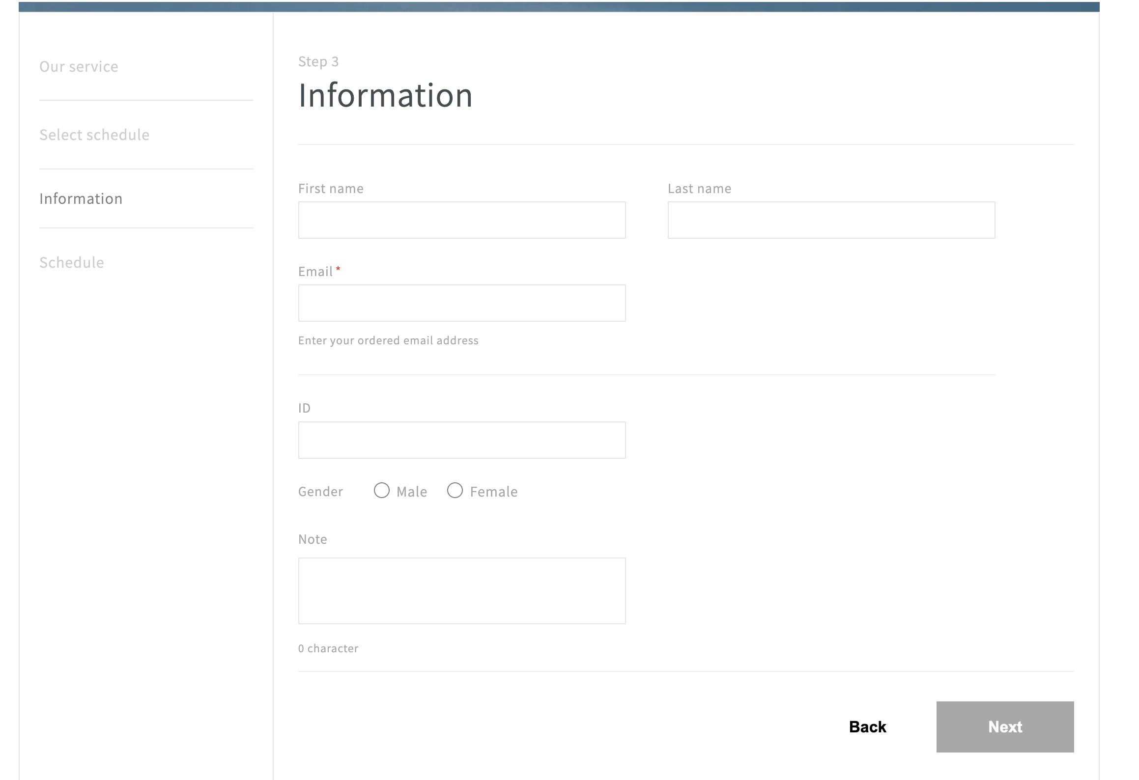
Task: Click the First name field label
Action: pos(331,188)
